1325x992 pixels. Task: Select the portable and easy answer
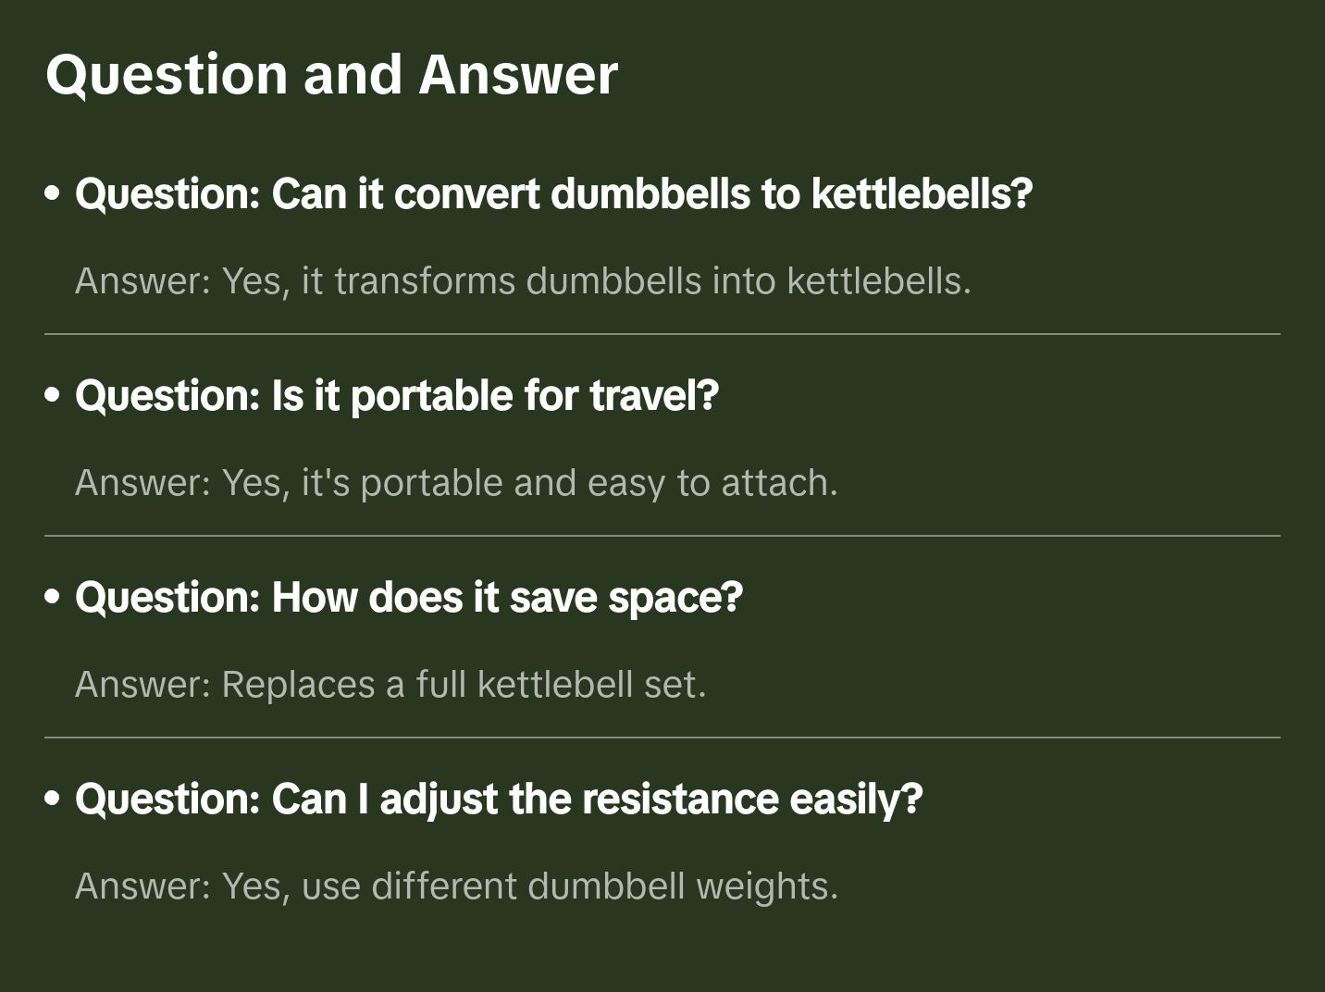(456, 482)
